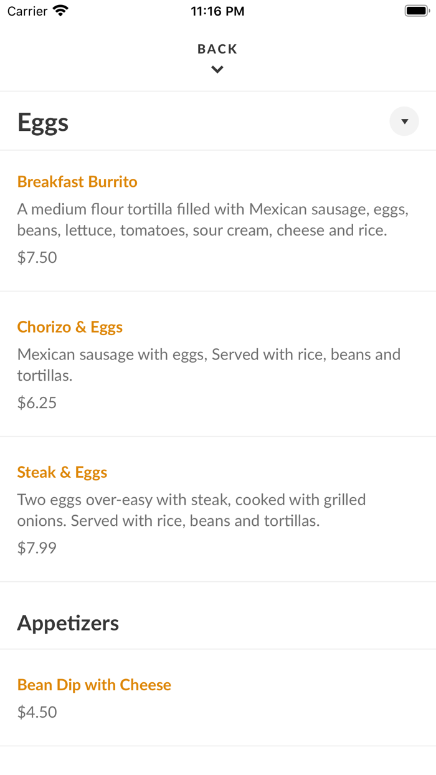436x775 pixels.
Task: Tap the Appetizers section header
Action: (68, 622)
